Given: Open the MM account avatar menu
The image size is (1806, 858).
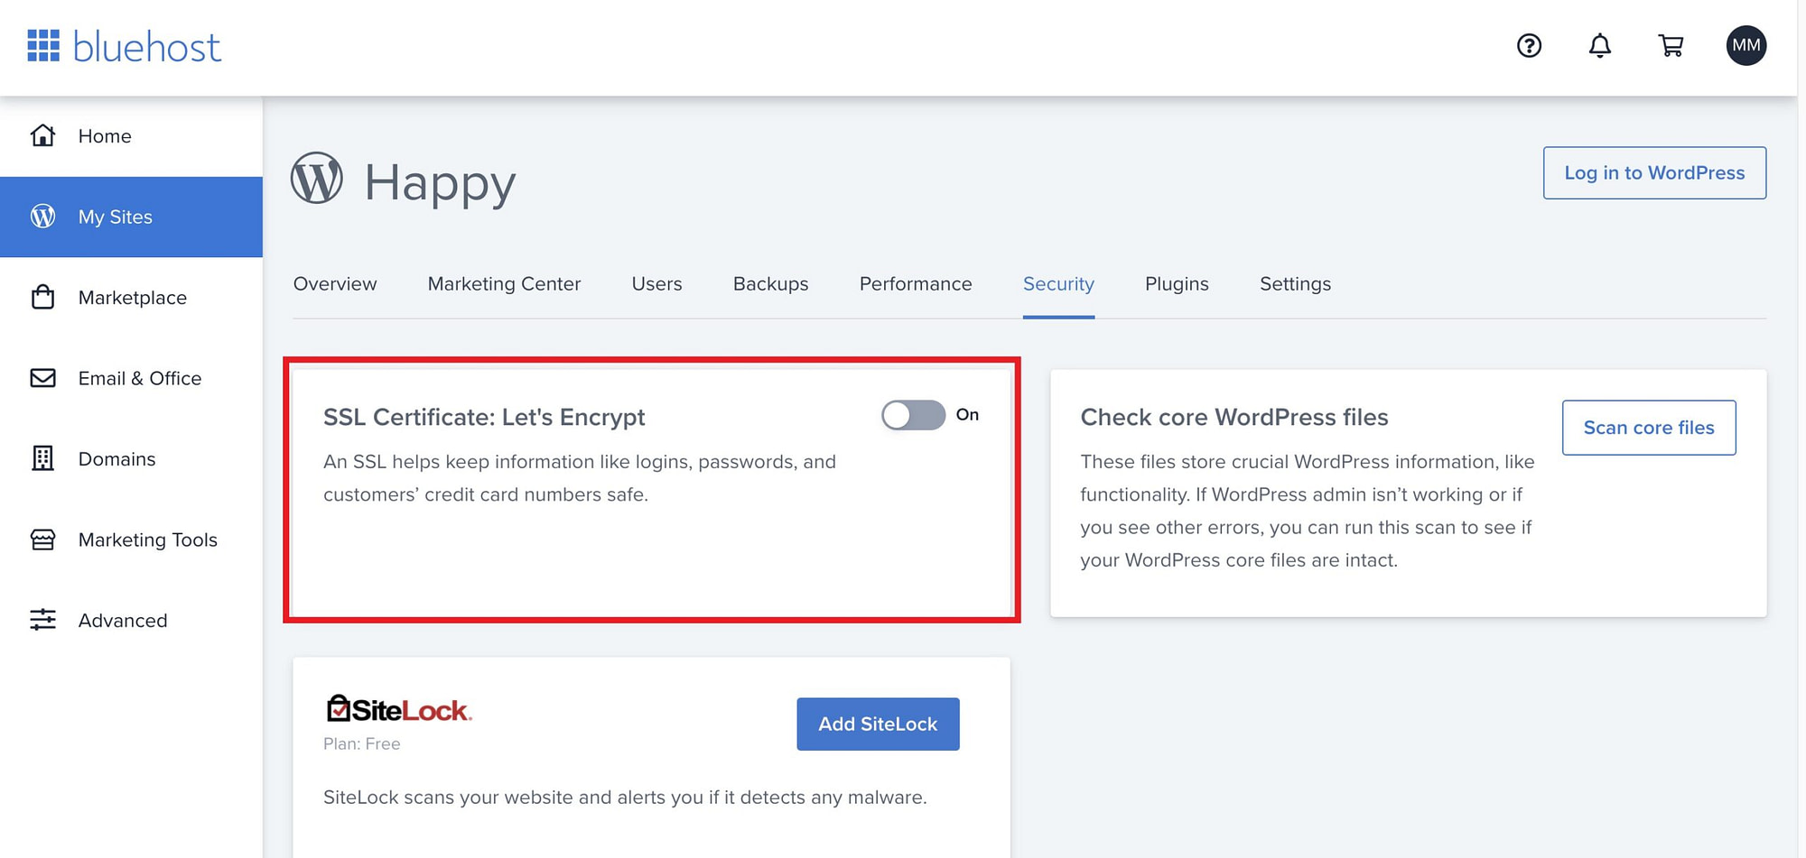Looking at the screenshot, I should [1746, 45].
